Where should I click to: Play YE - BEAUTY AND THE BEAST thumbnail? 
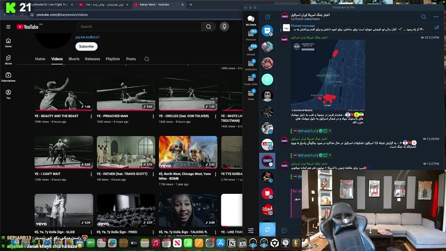click(64, 94)
